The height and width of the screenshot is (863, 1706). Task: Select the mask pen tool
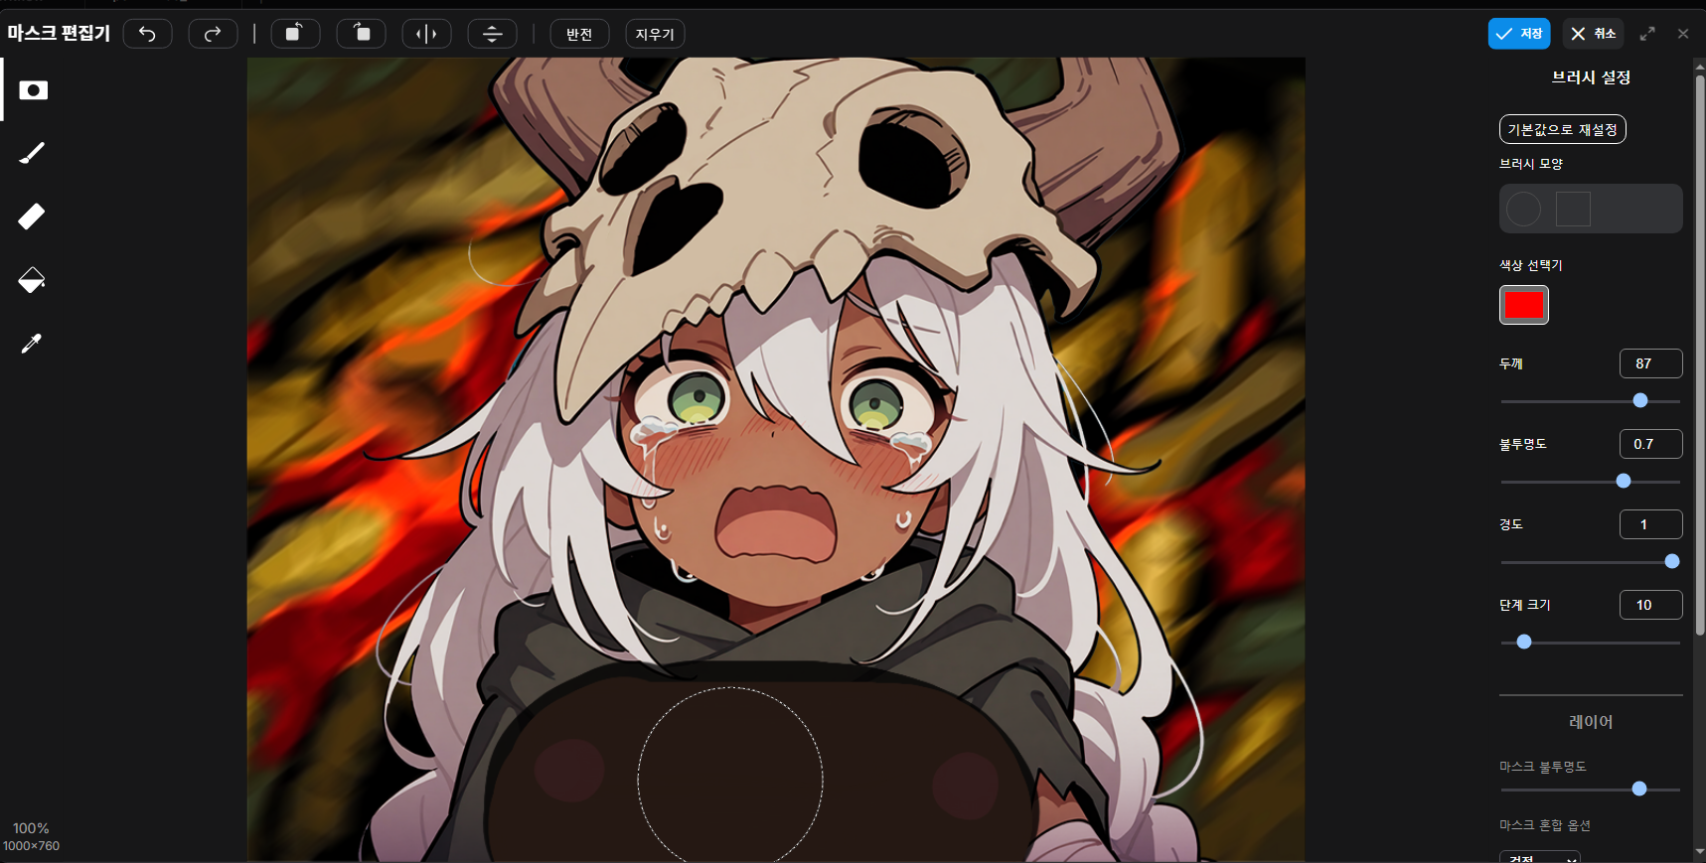coord(33,90)
